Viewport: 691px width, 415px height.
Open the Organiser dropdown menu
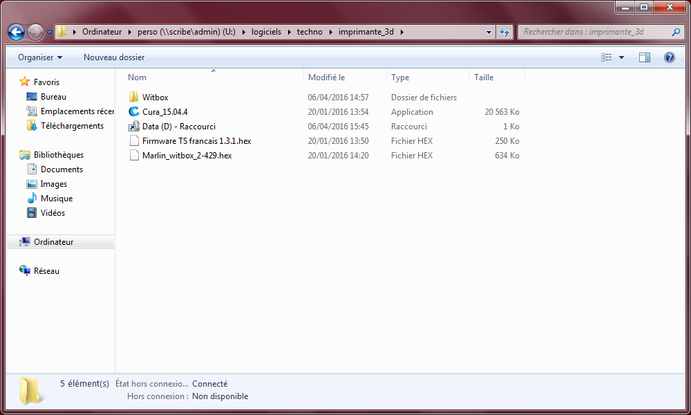point(40,57)
